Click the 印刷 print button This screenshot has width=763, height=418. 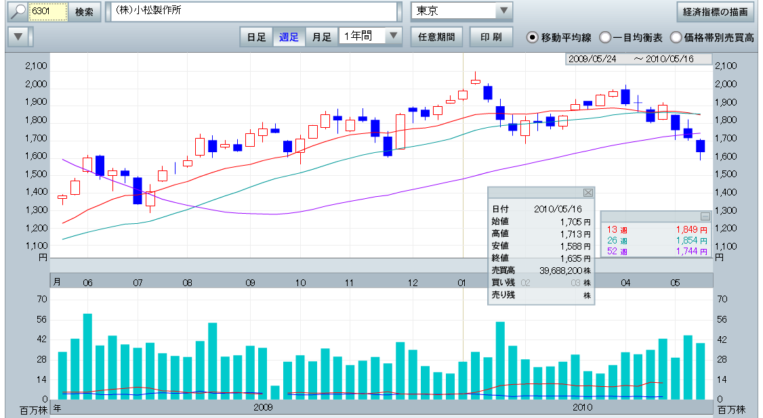491,37
